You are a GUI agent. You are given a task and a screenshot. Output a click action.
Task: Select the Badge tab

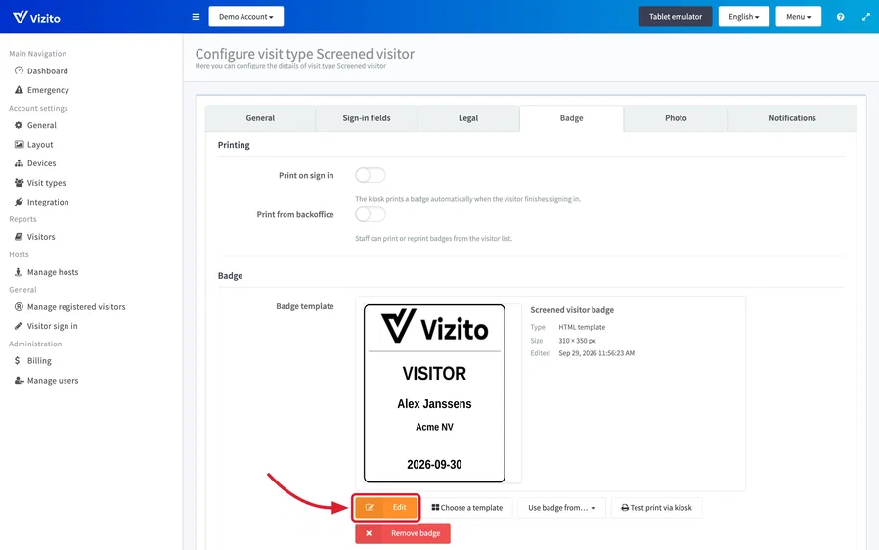tap(571, 118)
